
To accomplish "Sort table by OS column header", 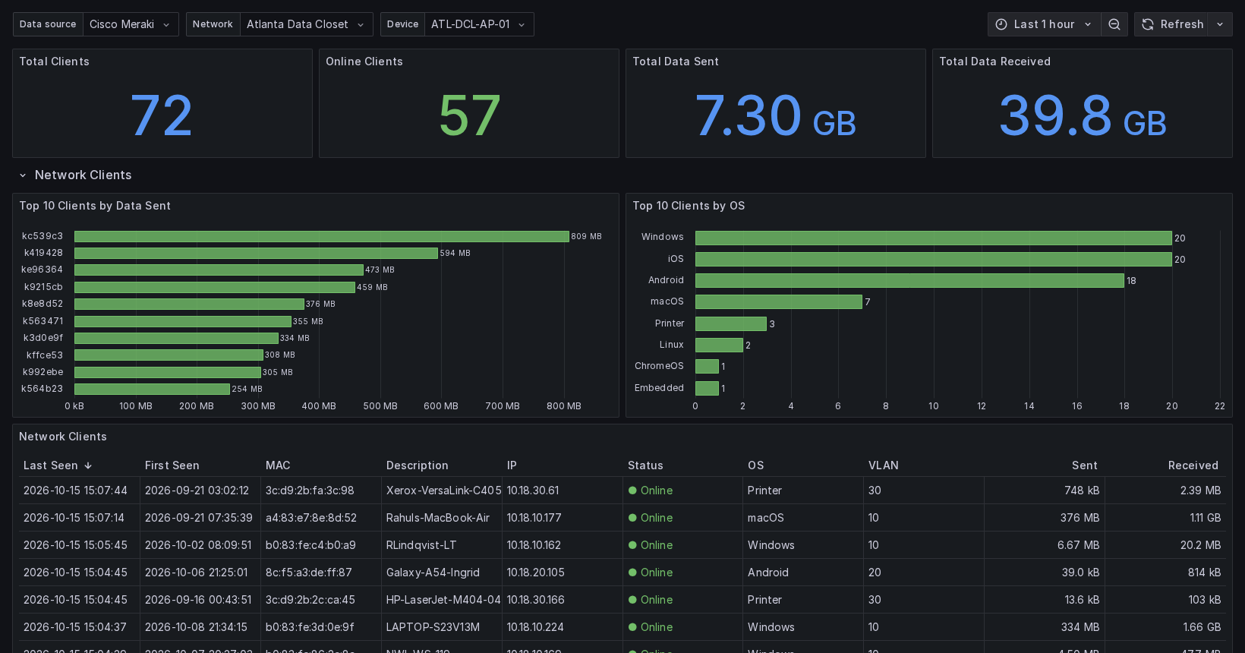I will coord(756,465).
